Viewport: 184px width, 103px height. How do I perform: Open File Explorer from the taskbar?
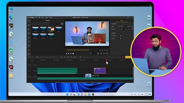[x=86, y=94]
